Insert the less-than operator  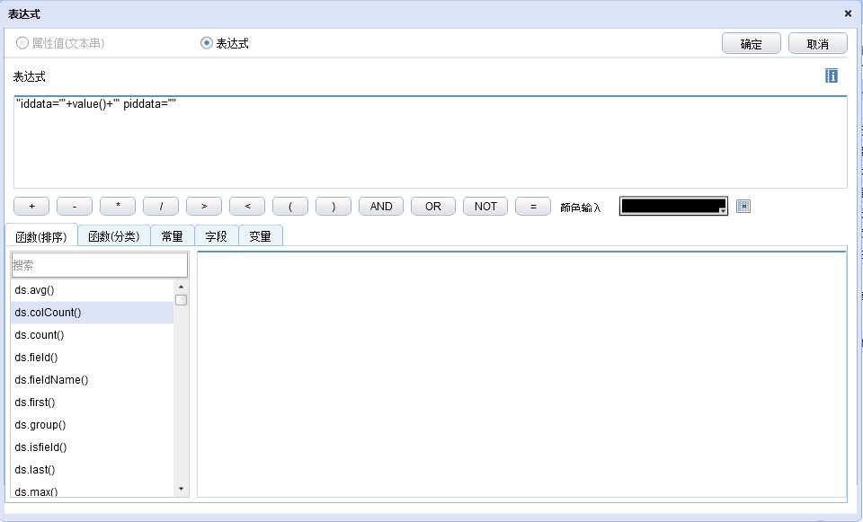247,207
